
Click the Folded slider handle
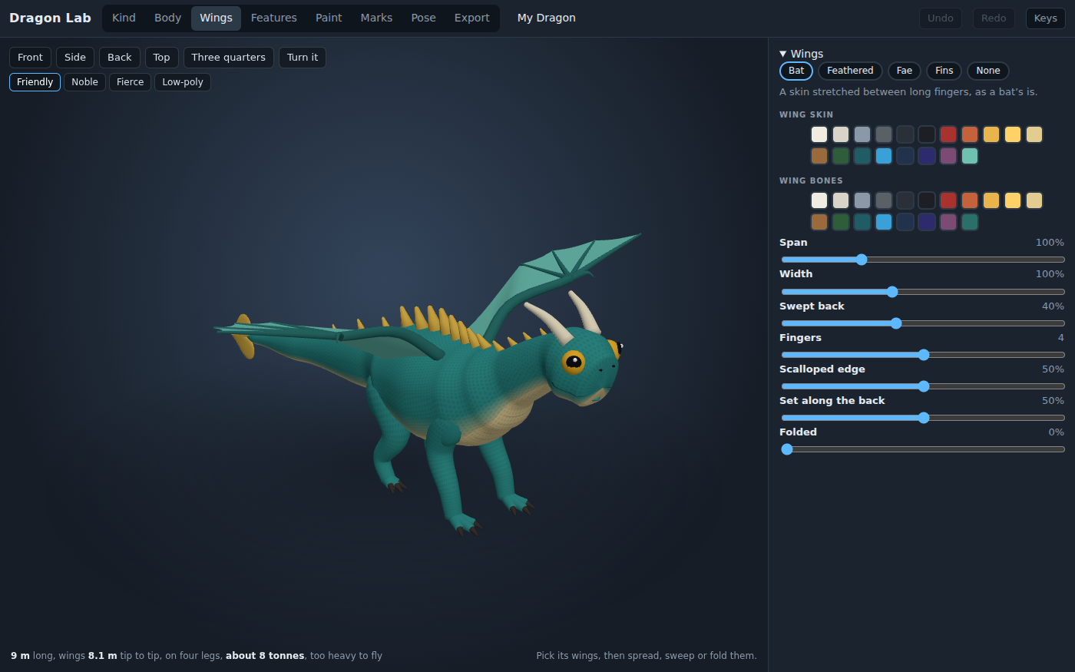coord(787,449)
